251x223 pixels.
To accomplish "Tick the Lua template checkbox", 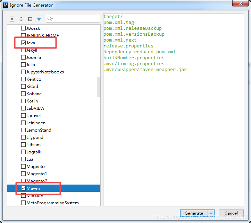I will point(23,159).
